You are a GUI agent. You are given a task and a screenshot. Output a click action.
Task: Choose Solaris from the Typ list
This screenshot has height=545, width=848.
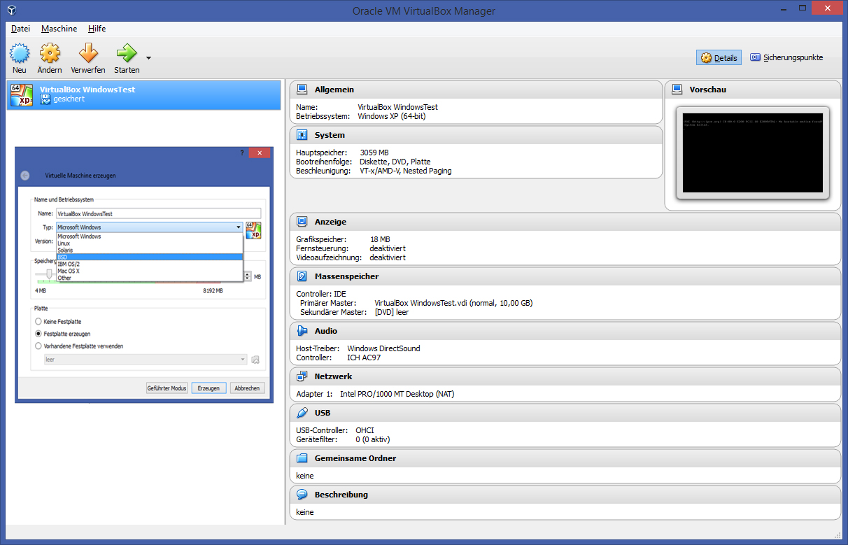tap(149, 250)
